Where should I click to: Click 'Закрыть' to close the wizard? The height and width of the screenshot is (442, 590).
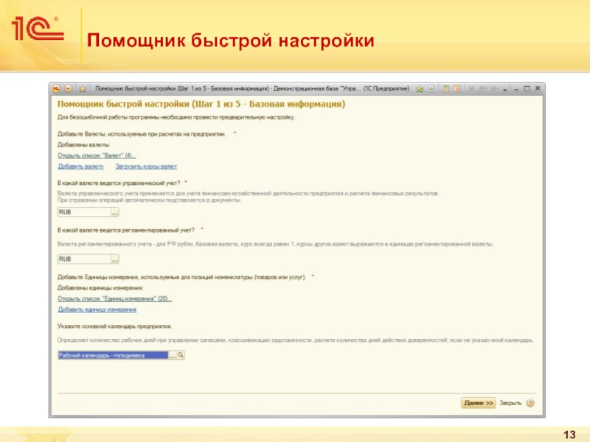510,403
